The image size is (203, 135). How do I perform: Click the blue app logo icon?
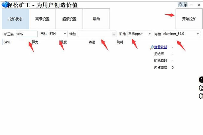coord(5,5)
